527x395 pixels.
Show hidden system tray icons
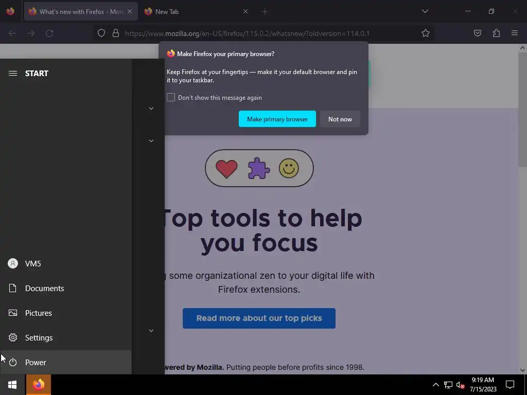(x=435, y=385)
